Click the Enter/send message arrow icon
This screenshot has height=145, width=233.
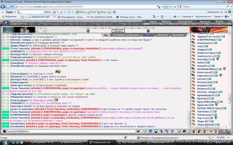tap(138, 131)
